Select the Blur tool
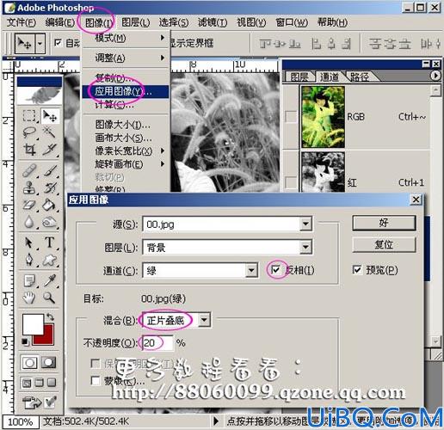444x430 pixels. 29,222
